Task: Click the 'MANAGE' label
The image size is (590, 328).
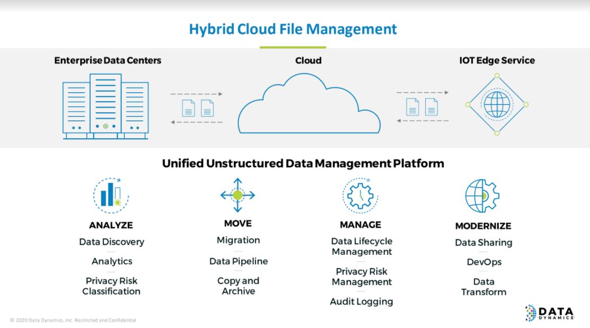Action: click(360, 225)
